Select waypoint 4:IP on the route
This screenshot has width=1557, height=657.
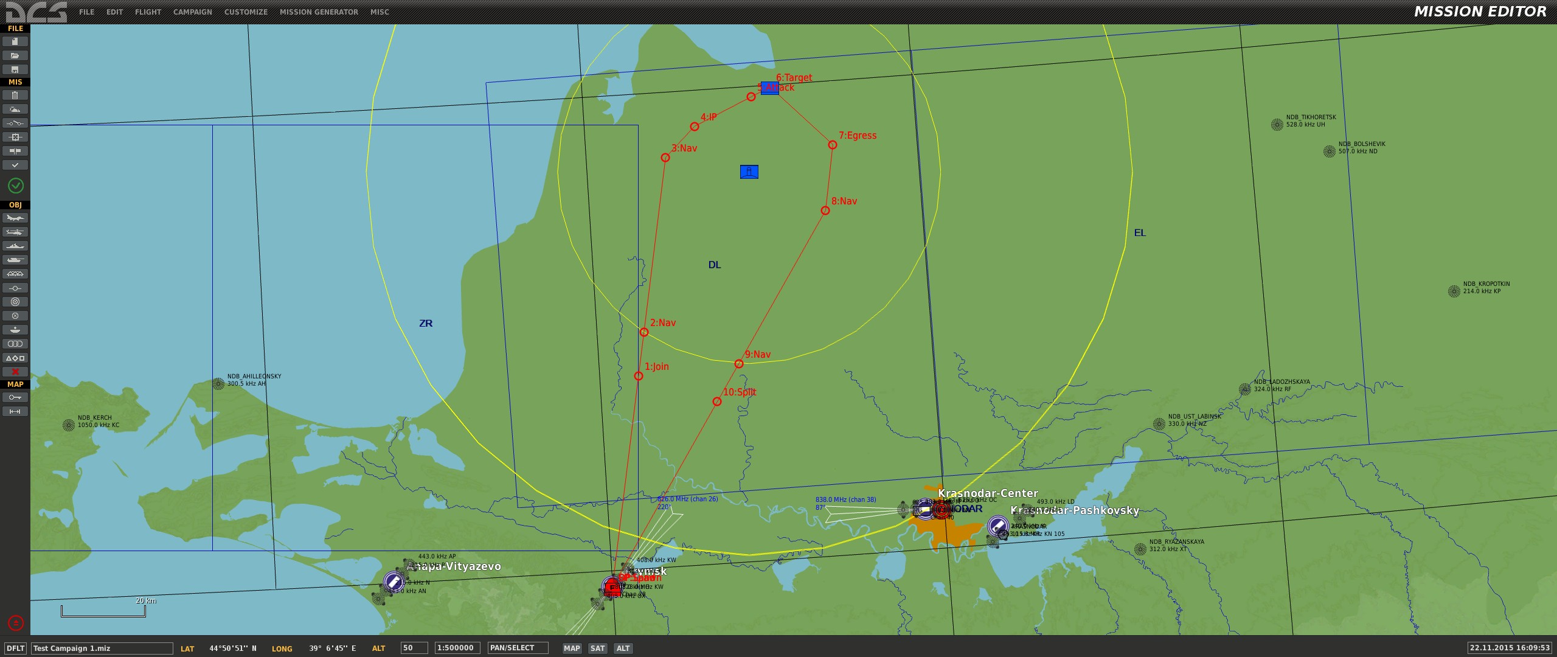[695, 127]
